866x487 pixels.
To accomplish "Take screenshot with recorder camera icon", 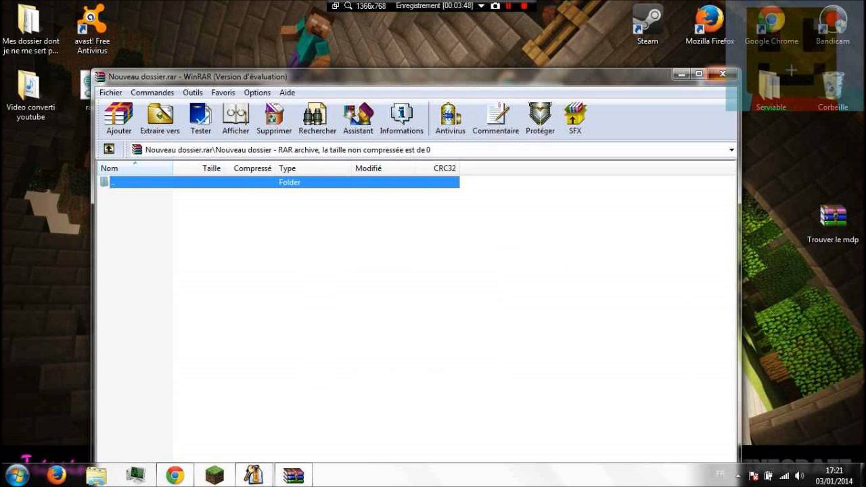I will [495, 5].
